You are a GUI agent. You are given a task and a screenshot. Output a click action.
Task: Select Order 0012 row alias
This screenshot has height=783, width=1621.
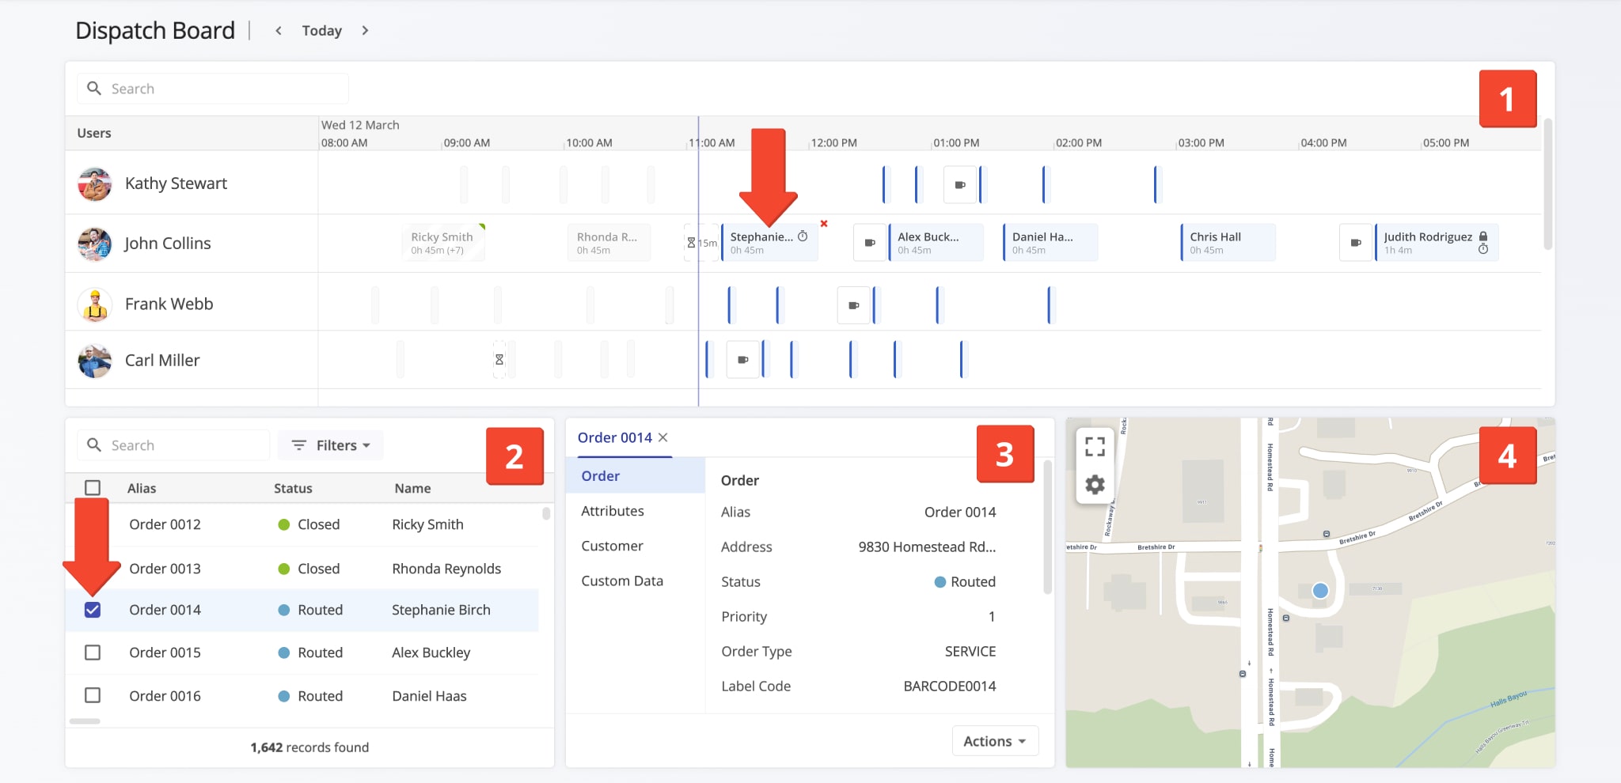click(165, 524)
